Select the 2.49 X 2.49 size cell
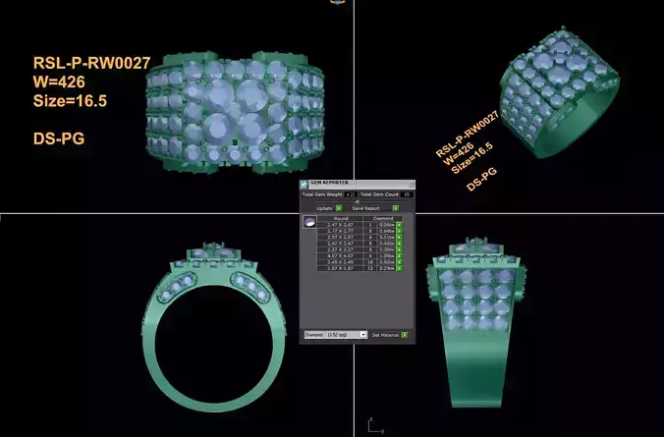This screenshot has height=437, width=664. point(340,262)
